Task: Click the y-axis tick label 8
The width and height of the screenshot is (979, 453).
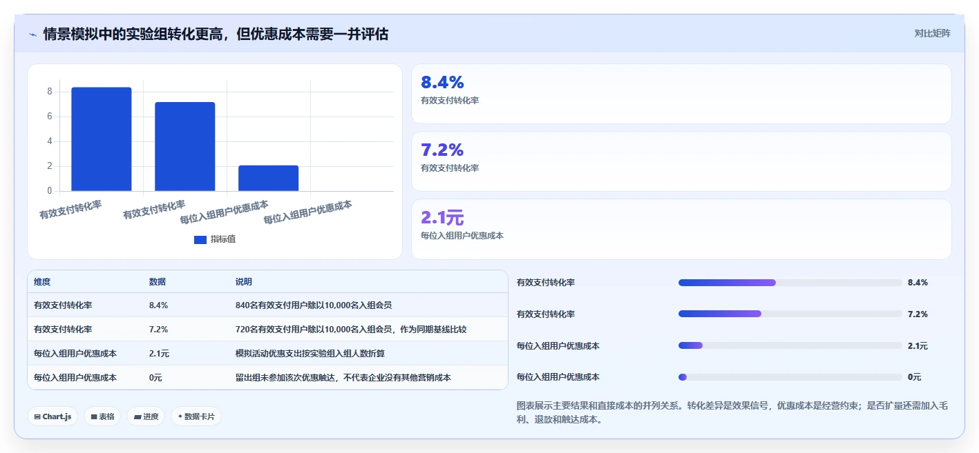Action: (x=50, y=92)
